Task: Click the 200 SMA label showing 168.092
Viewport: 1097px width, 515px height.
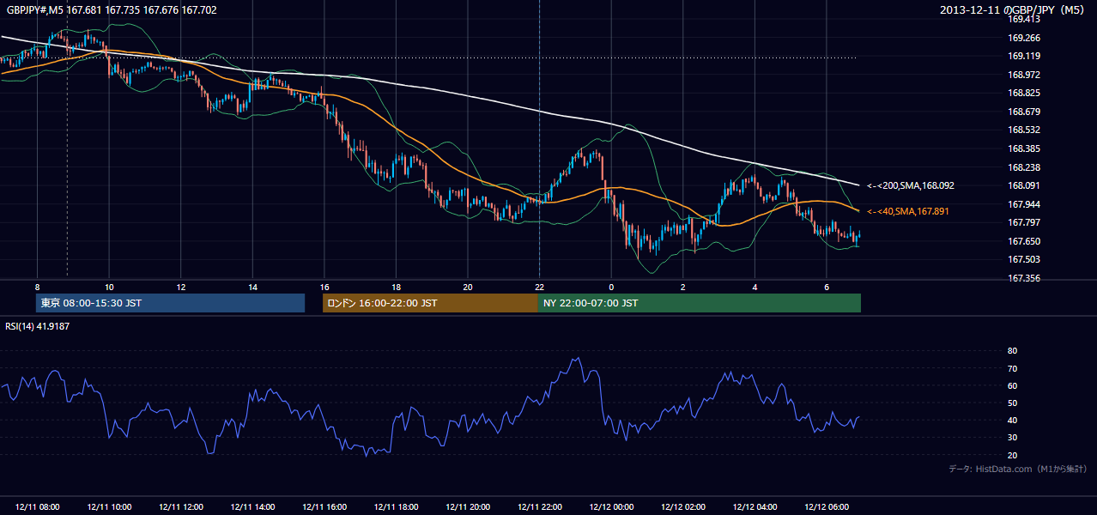Action: (x=911, y=185)
